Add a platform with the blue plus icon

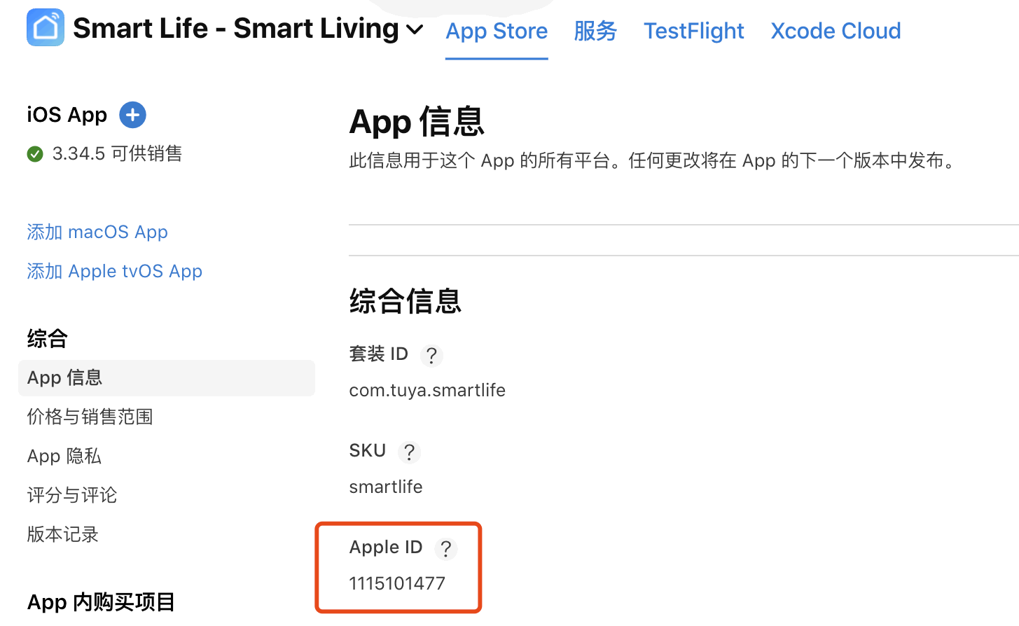(132, 115)
